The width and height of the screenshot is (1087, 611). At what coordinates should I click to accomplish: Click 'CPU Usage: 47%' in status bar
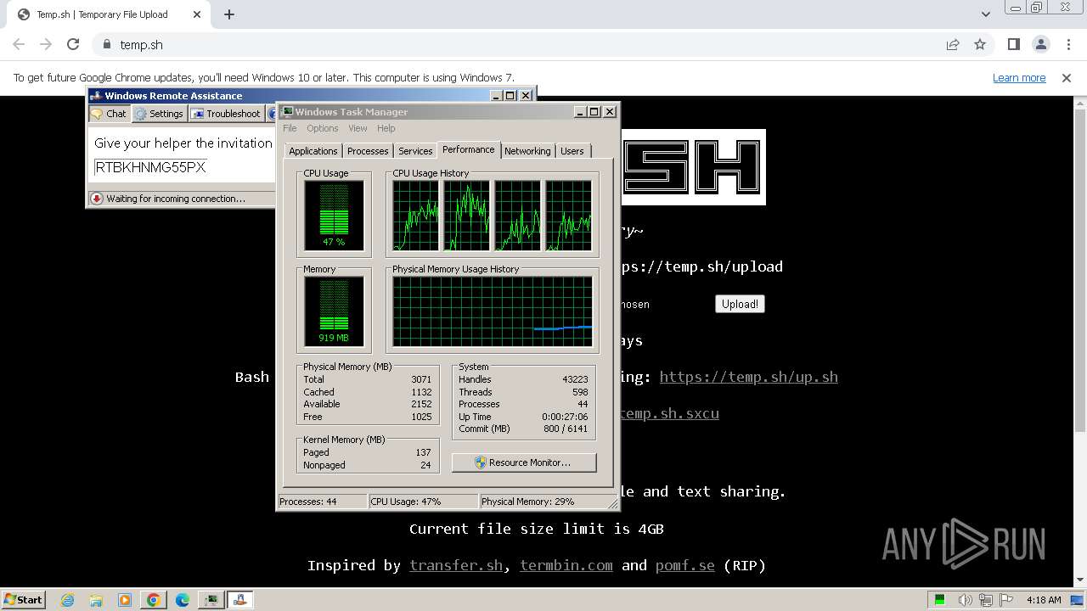click(405, 502)
